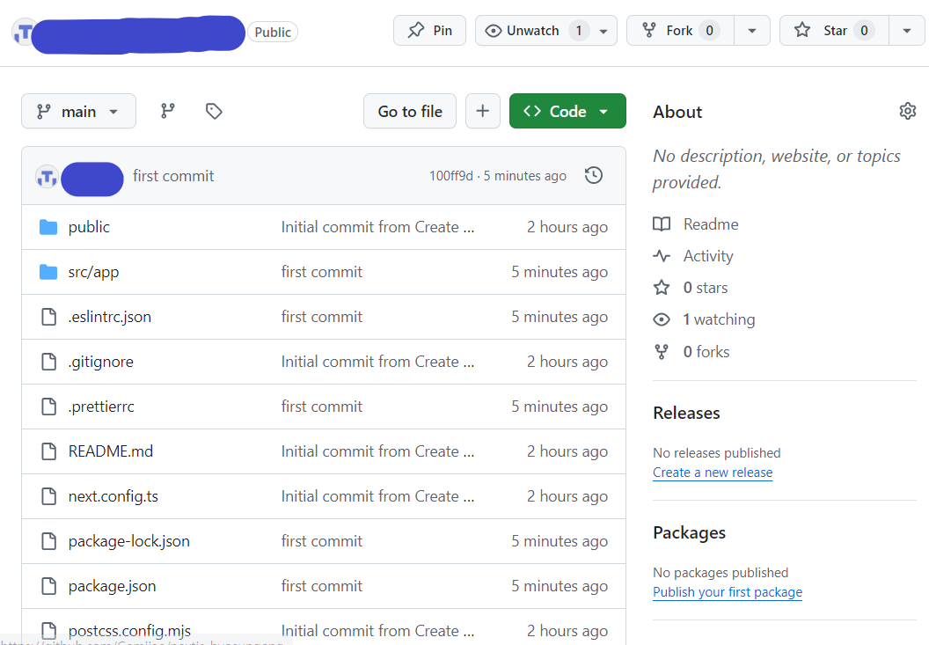Image resolution: width=929 pixels, height=645 pixels.
Task: Click the edit repository details gear icon
Action: (x=908, y=111)
